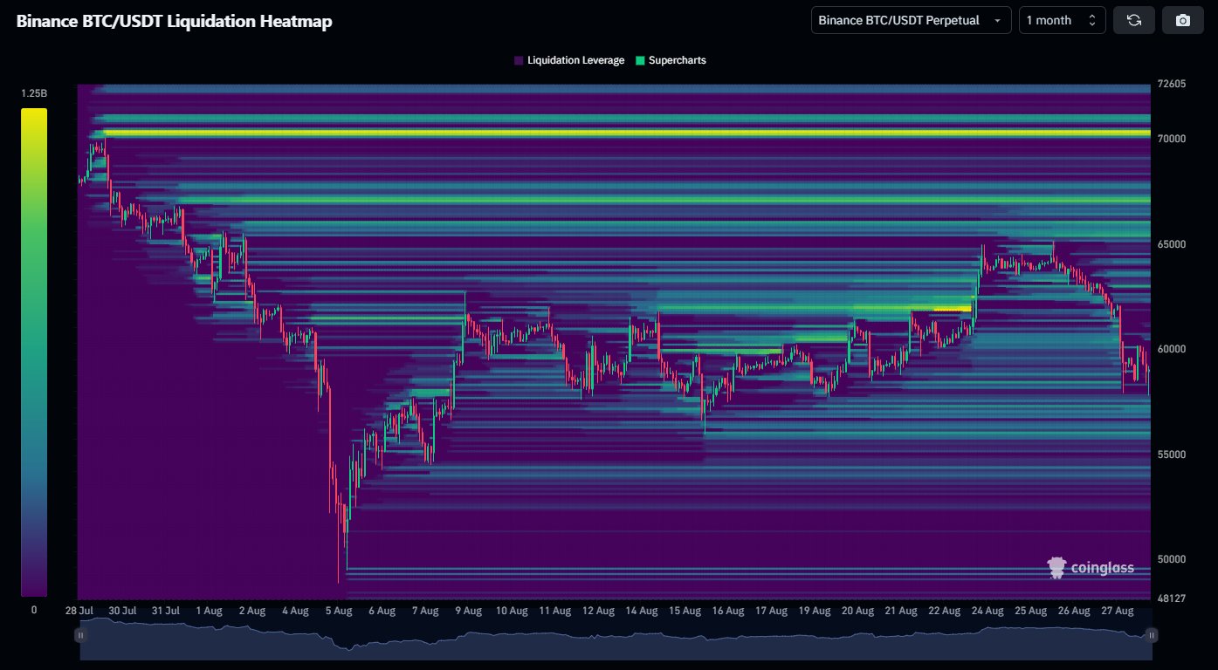Click the 5 Aug date axis label
The image size is (1218, 670).
338,611
